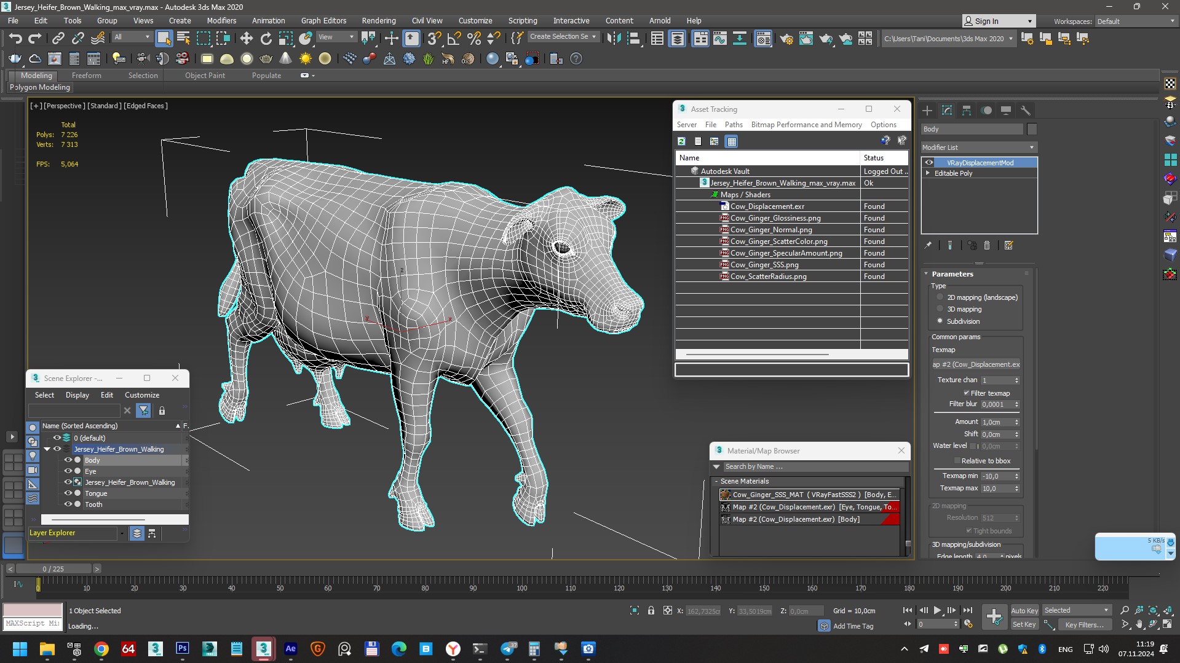Collapse the Jersey_Heifer_Brown_Walking layer

click(47, 449)
